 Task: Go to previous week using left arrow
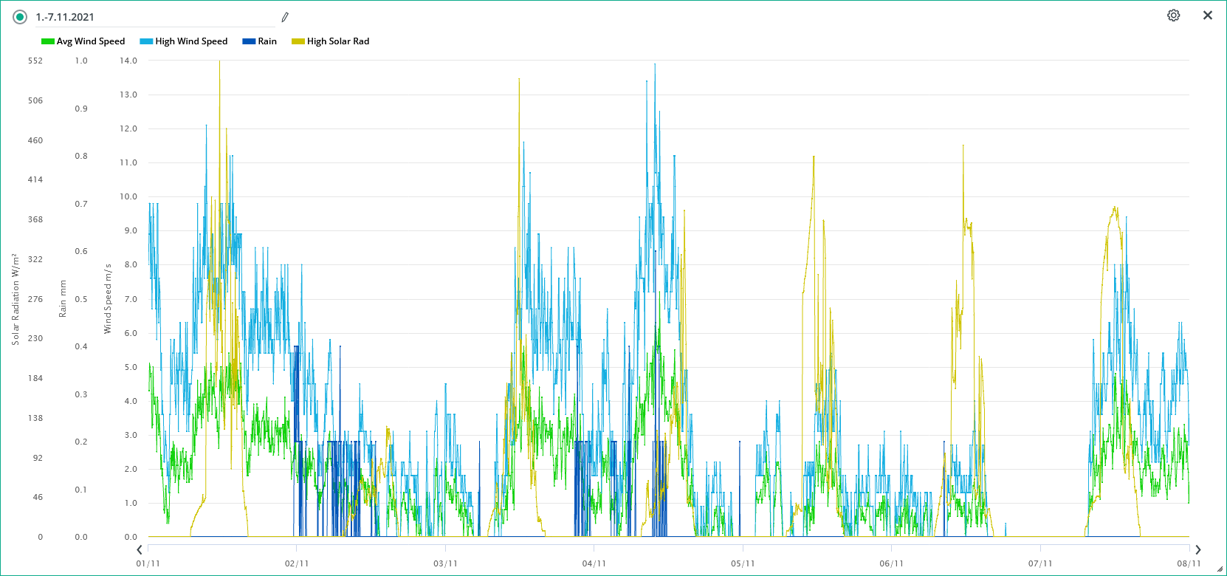pyautogui.click(x=140, y=549)
